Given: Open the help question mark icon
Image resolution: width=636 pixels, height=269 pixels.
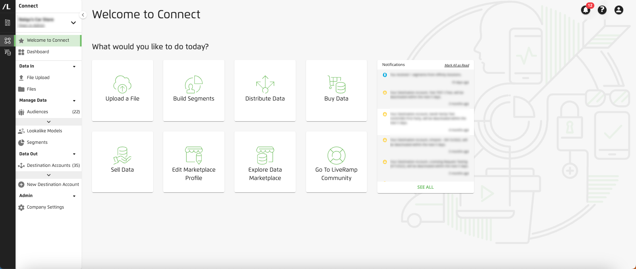Looking at the screenshot, I should [602, 10].
